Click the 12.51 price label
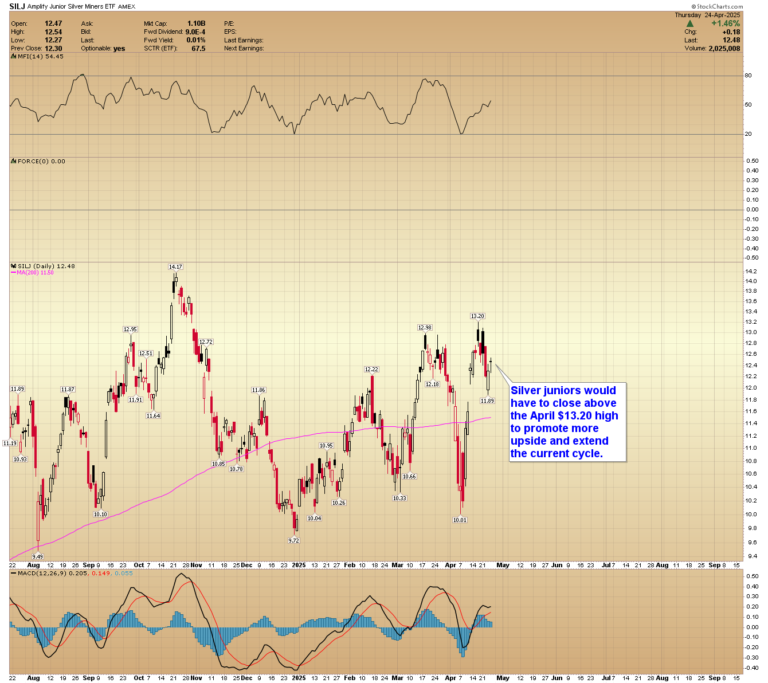768x683 pixels. 146,354
